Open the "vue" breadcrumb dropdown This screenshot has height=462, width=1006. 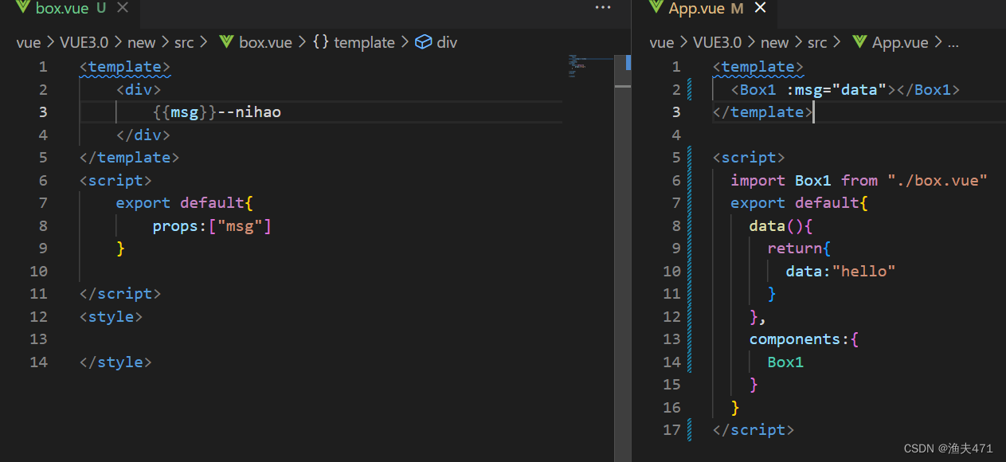[28, 42]
